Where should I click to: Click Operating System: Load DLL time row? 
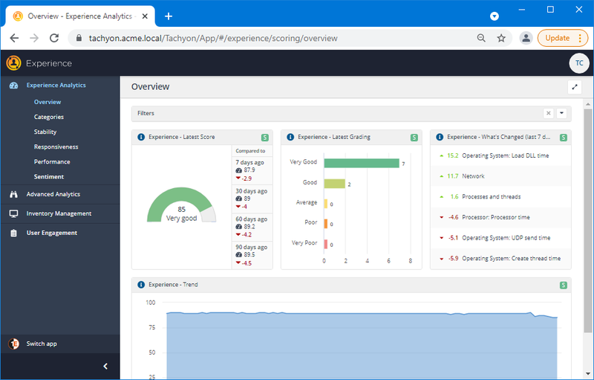coord(500,155)
